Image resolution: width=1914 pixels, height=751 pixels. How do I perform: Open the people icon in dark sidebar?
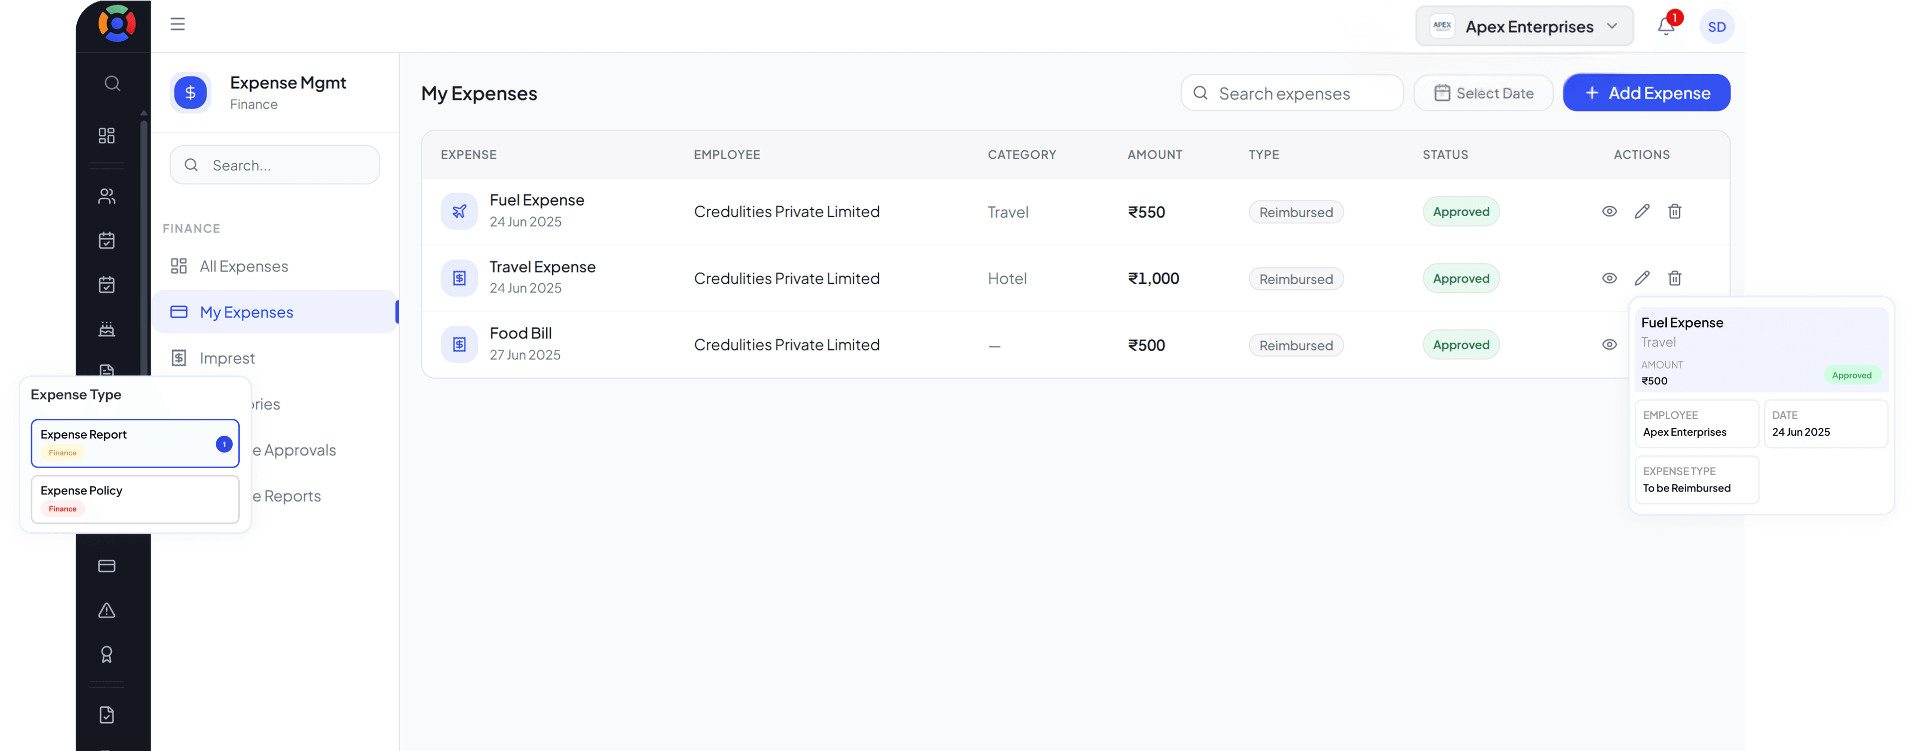pos(106,196)
